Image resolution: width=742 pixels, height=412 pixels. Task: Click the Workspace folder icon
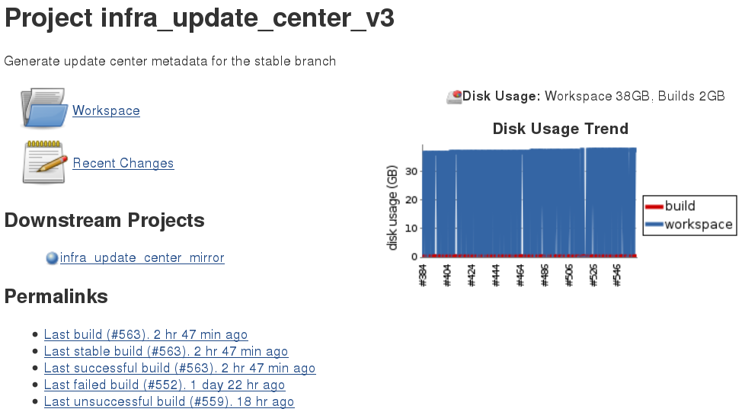click(44, 109)
